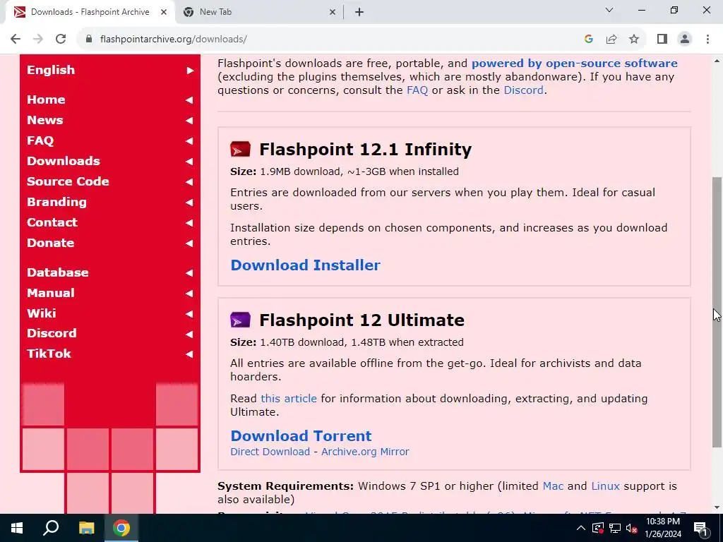
Task: Share this page via share icon
Action: tap(611, 40)
